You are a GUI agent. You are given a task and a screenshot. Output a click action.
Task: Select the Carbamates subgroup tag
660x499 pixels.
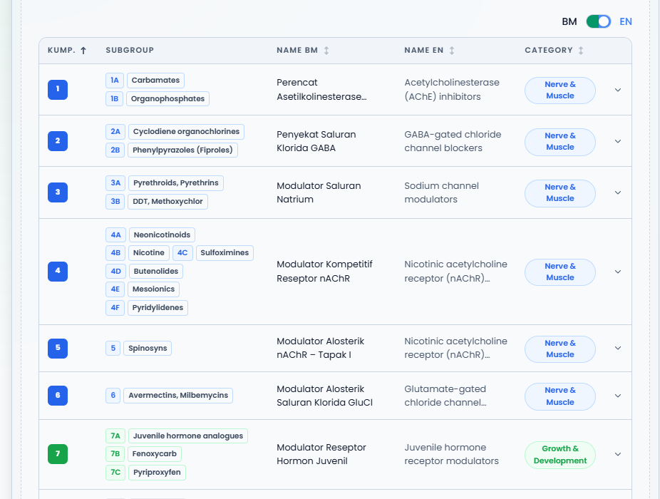(155, 81)
